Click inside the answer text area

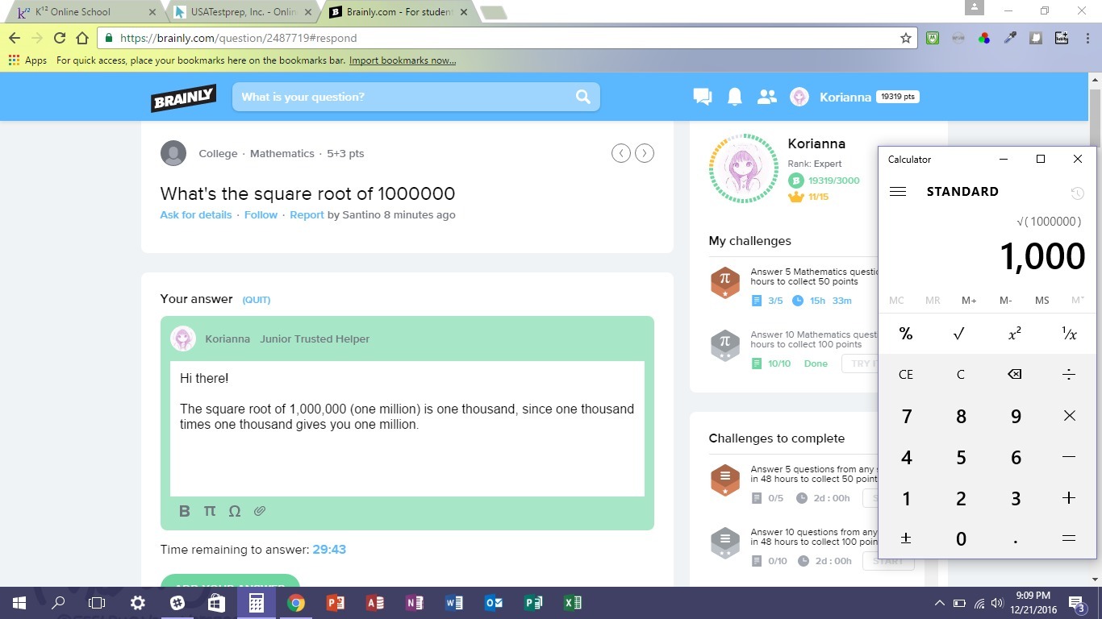407,429
